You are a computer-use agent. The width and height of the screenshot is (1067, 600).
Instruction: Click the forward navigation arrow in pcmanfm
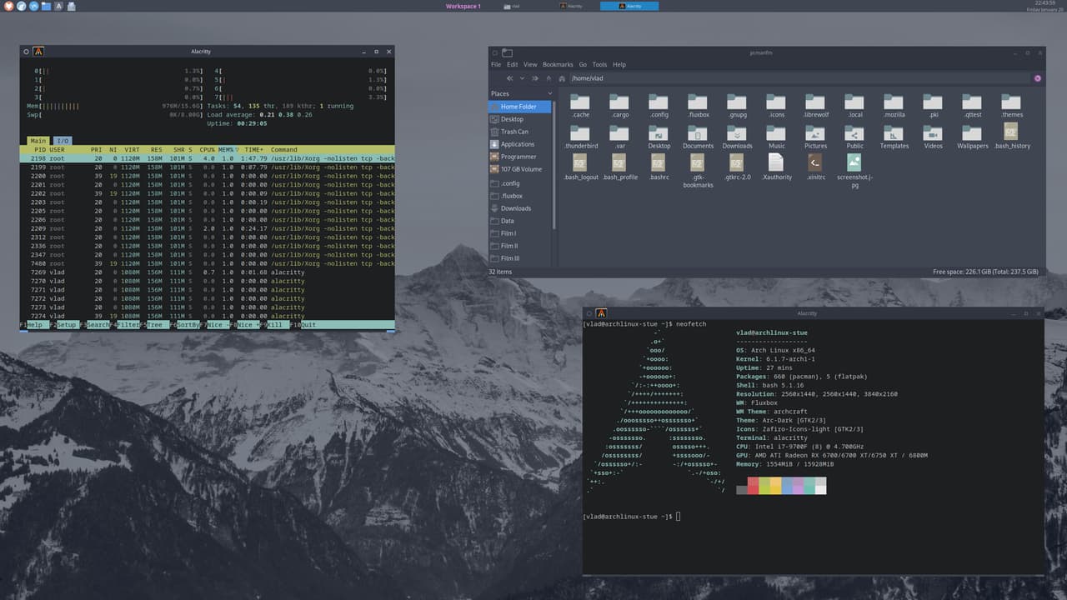point(534,78)
